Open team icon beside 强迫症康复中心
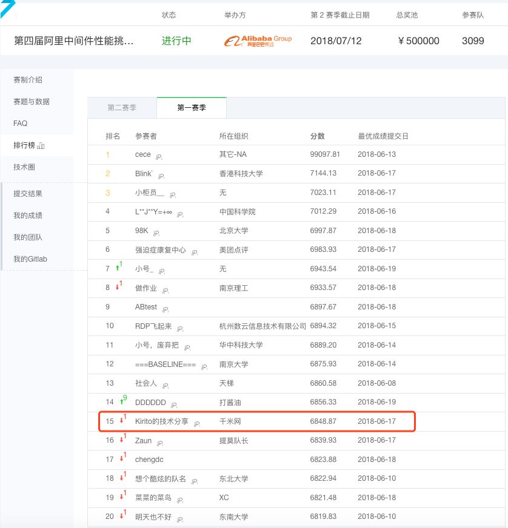This screenshot has height=528, width=508. (x=195, y=252)
